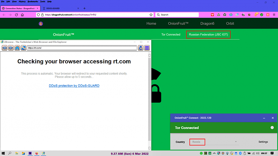
Task: Select the Connection Status DragonFruit tab
Action: [x=20, y=8]
